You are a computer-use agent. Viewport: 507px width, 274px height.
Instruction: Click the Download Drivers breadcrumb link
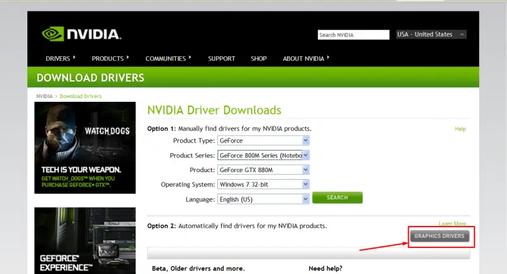click(80, 96)
